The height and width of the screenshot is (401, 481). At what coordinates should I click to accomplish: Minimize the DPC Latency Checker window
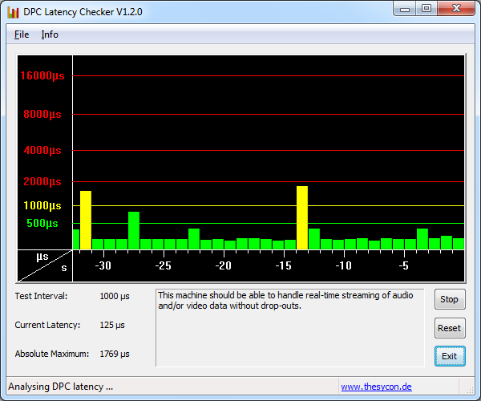click(405, 9)
